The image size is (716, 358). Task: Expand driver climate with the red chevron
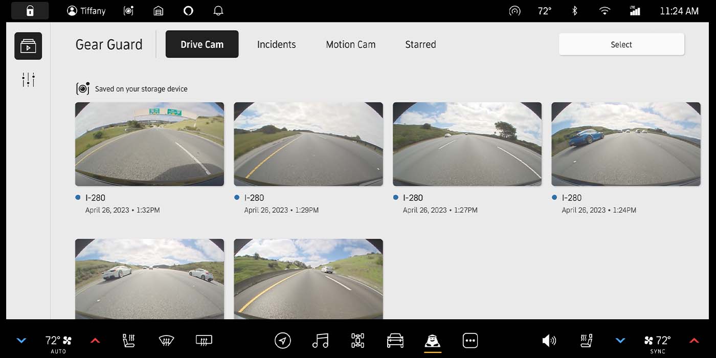pos(95,340)
